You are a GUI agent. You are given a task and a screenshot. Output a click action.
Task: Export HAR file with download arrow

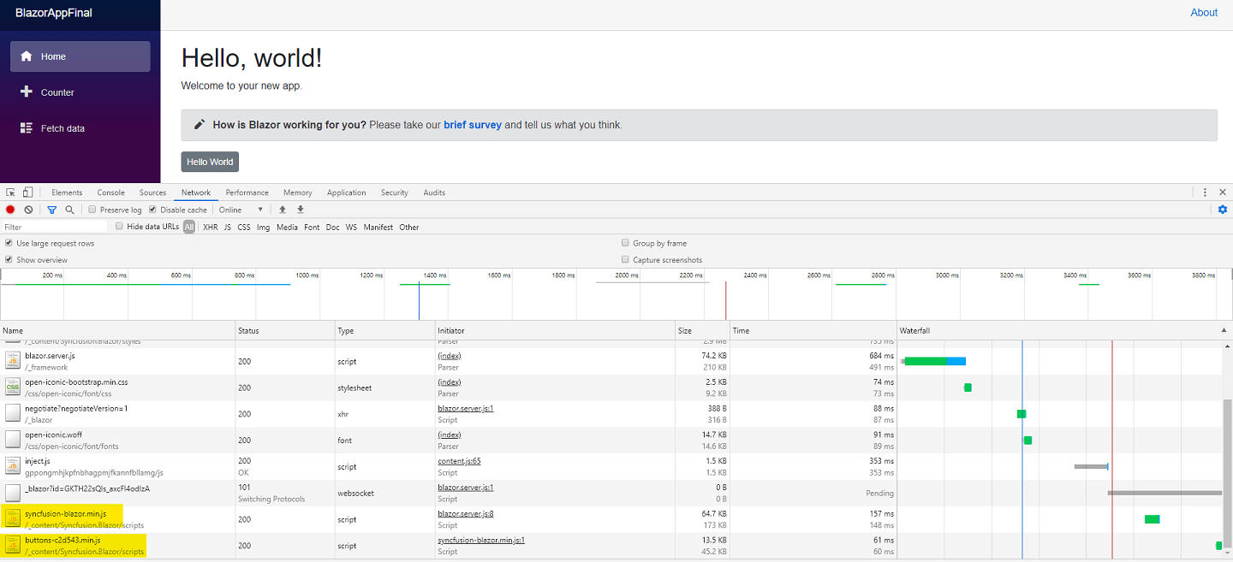301,210
